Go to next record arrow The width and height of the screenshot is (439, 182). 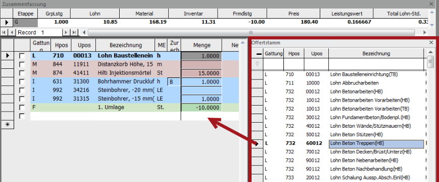[x=66, y=33]
